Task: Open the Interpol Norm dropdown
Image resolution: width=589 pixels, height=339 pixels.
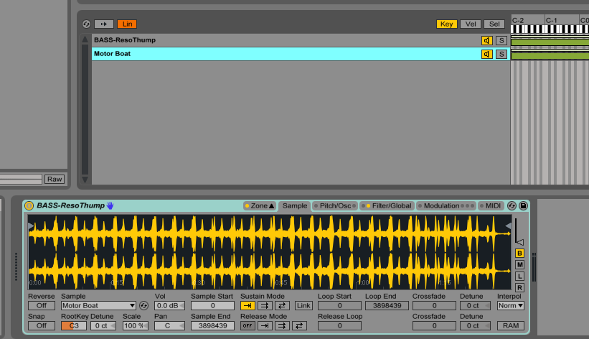Action: [510, 305]
